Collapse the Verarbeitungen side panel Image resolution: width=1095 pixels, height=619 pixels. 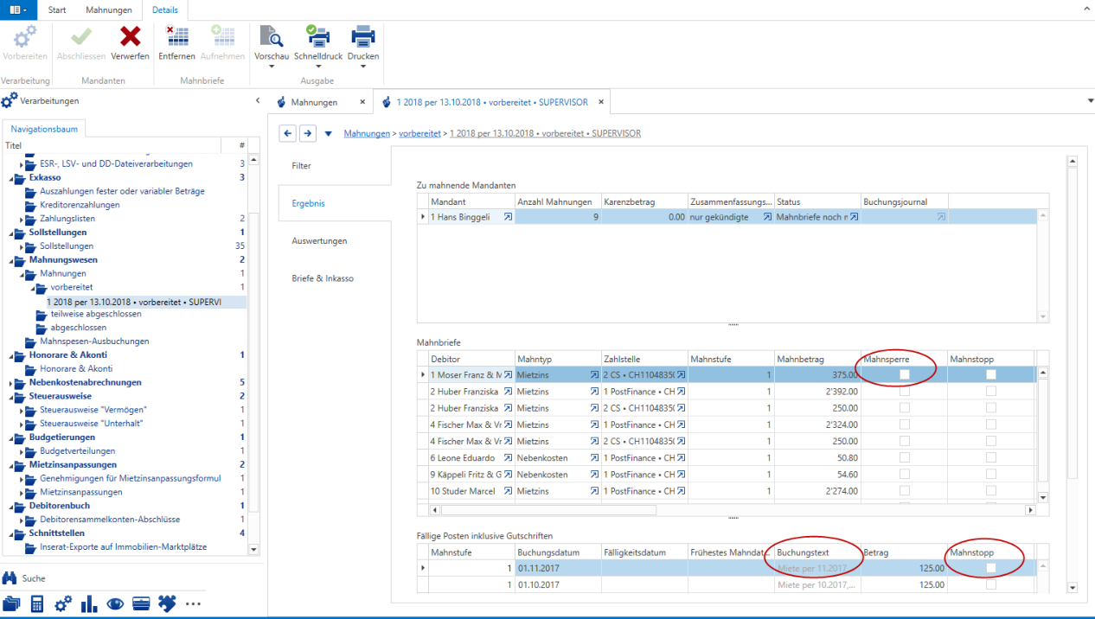tap(257, 101)
